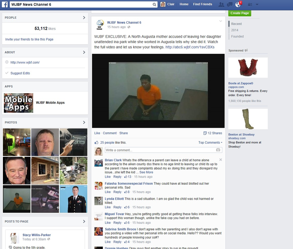Play the interview video thumbnail
The width and height of the screenshot is (293, 249).
[158, 91]
